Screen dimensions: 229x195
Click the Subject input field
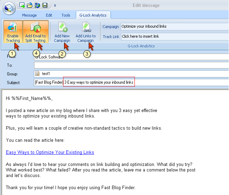point(131,82)
